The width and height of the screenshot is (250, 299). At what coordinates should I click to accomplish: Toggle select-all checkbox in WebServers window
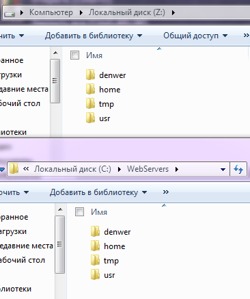tap(79, 212)
